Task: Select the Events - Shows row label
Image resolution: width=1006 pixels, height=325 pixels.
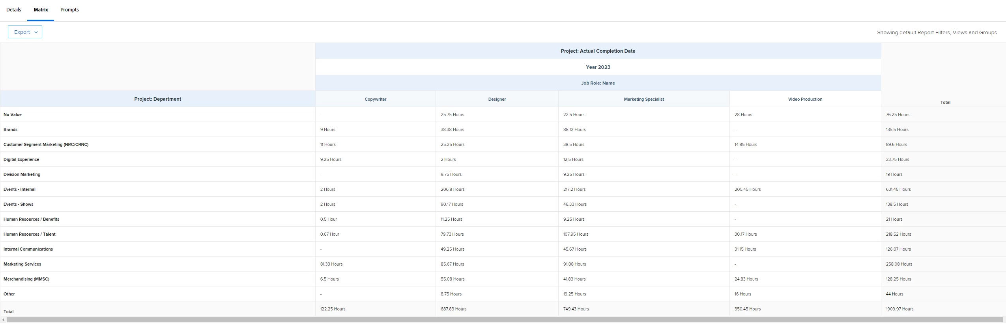Action: 19,204
